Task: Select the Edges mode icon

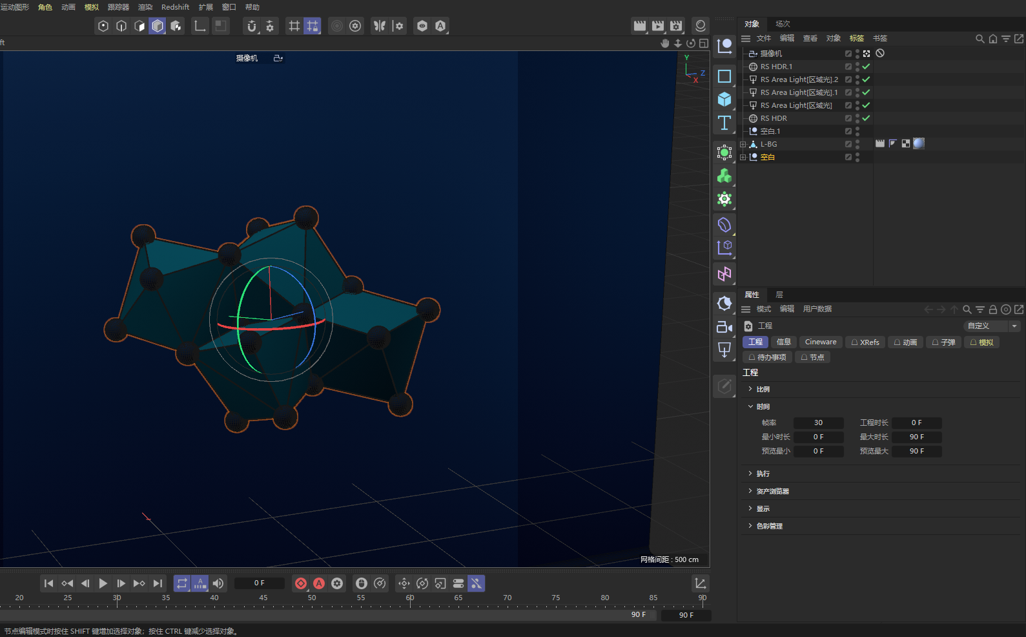Action: pyautogui.click(x=121, y=26)
